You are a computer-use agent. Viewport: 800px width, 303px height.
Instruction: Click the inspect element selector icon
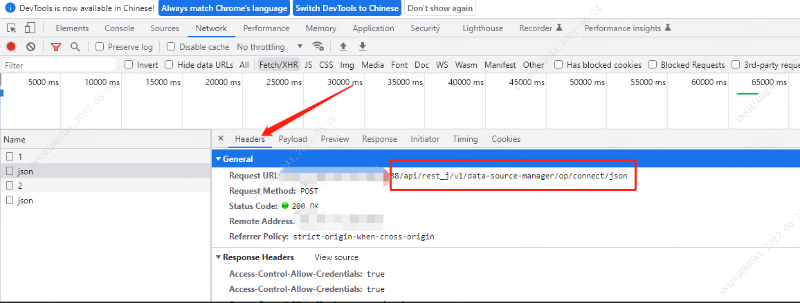[x=12, y=28]
